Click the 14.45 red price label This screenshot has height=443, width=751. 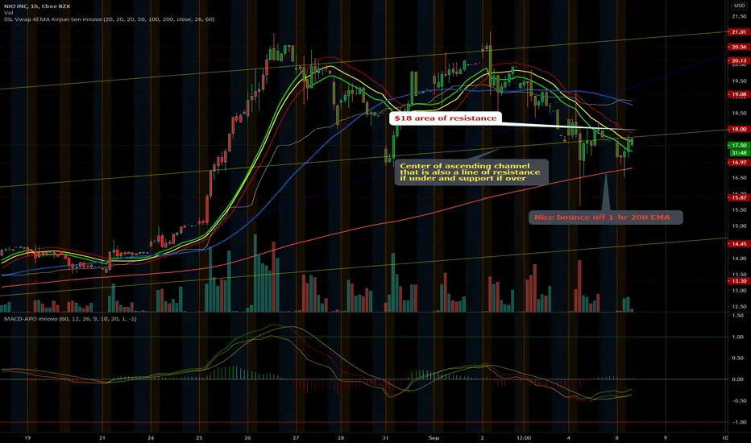(x=737, y=244)
